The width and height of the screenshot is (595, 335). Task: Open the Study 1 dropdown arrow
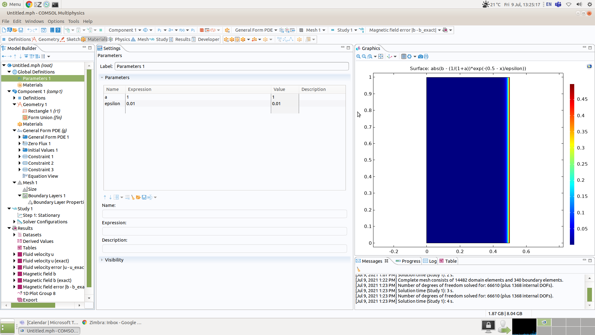[x=355, y=30]
